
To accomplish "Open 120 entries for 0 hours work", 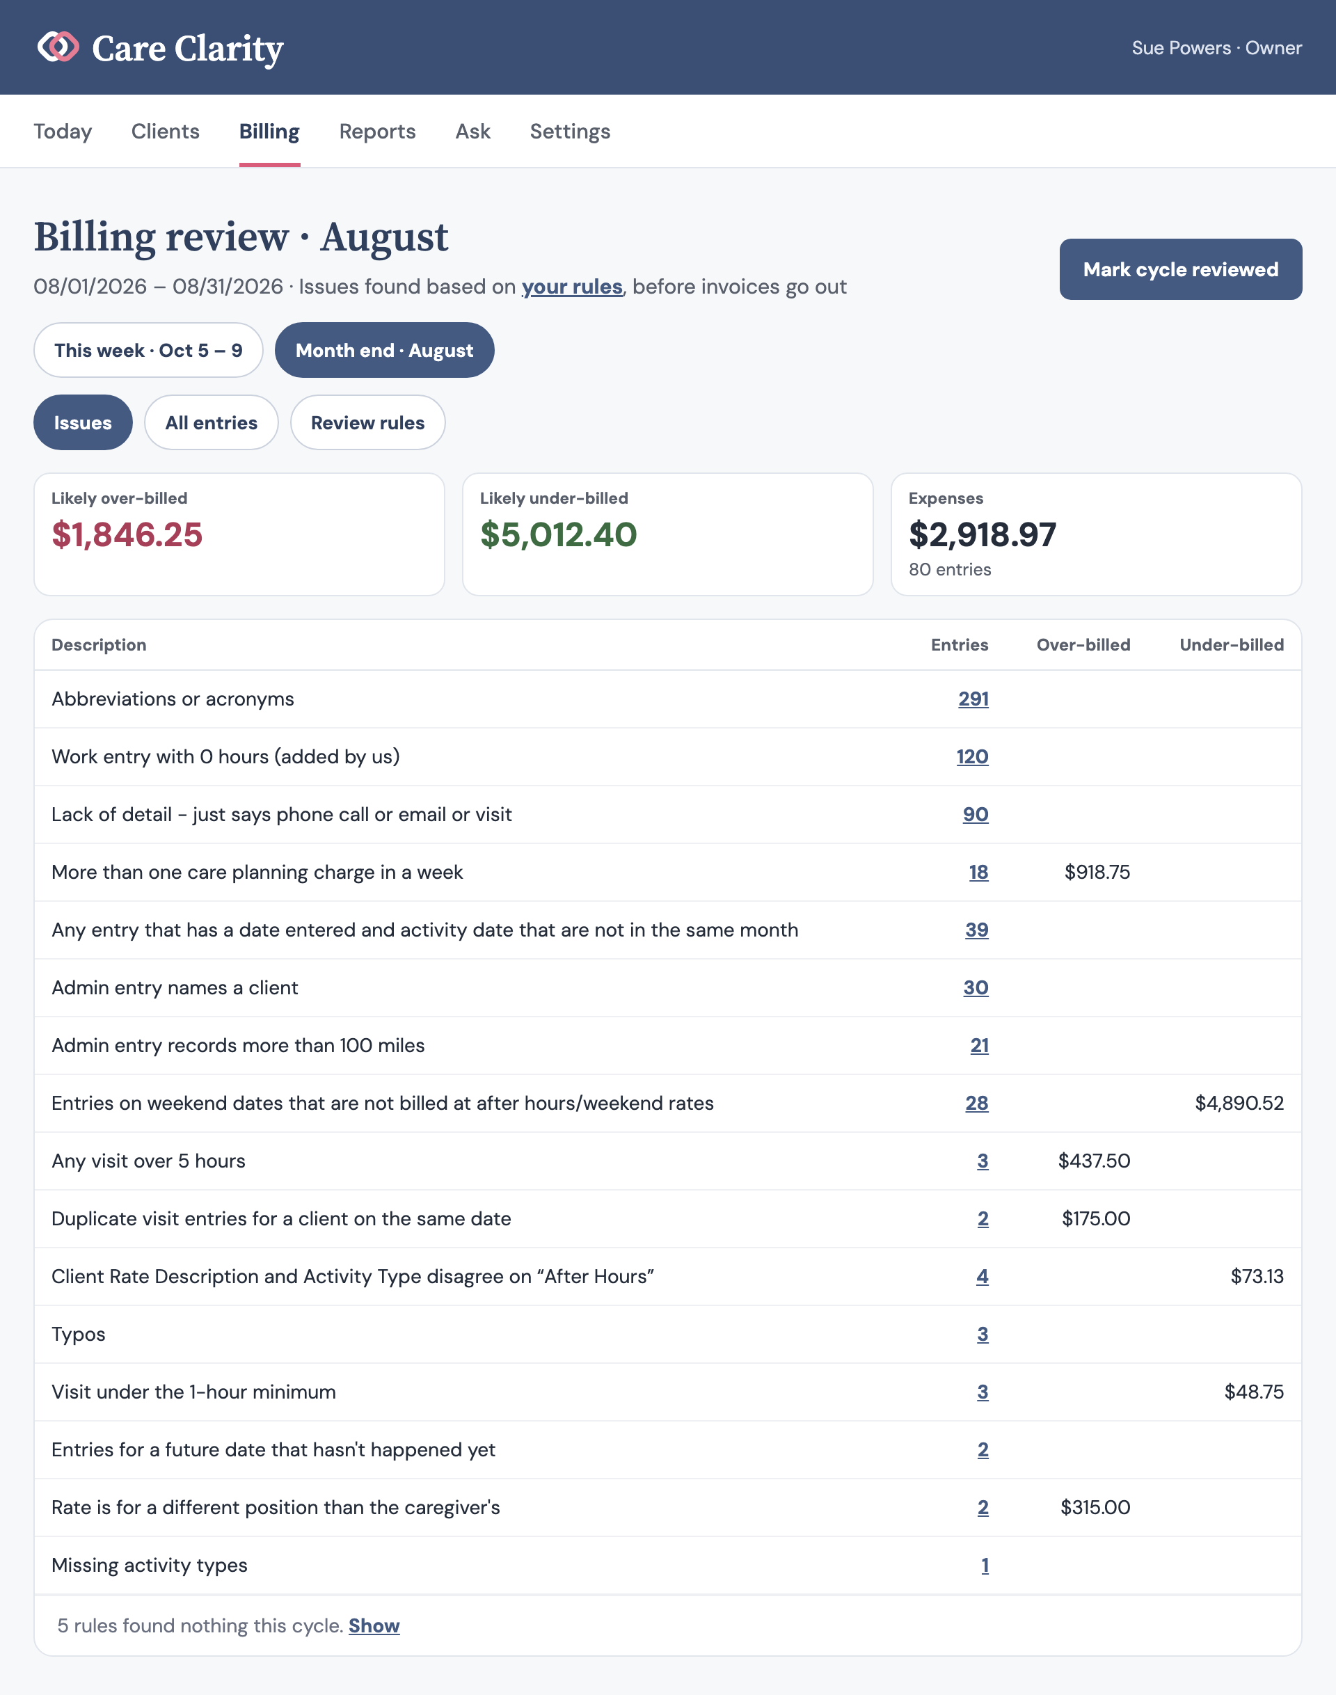I will click(x=972, y=757).
